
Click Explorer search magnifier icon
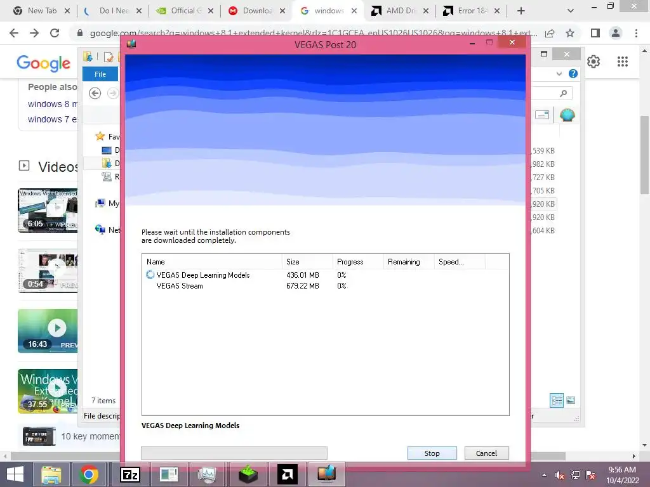tap(563, 94)
